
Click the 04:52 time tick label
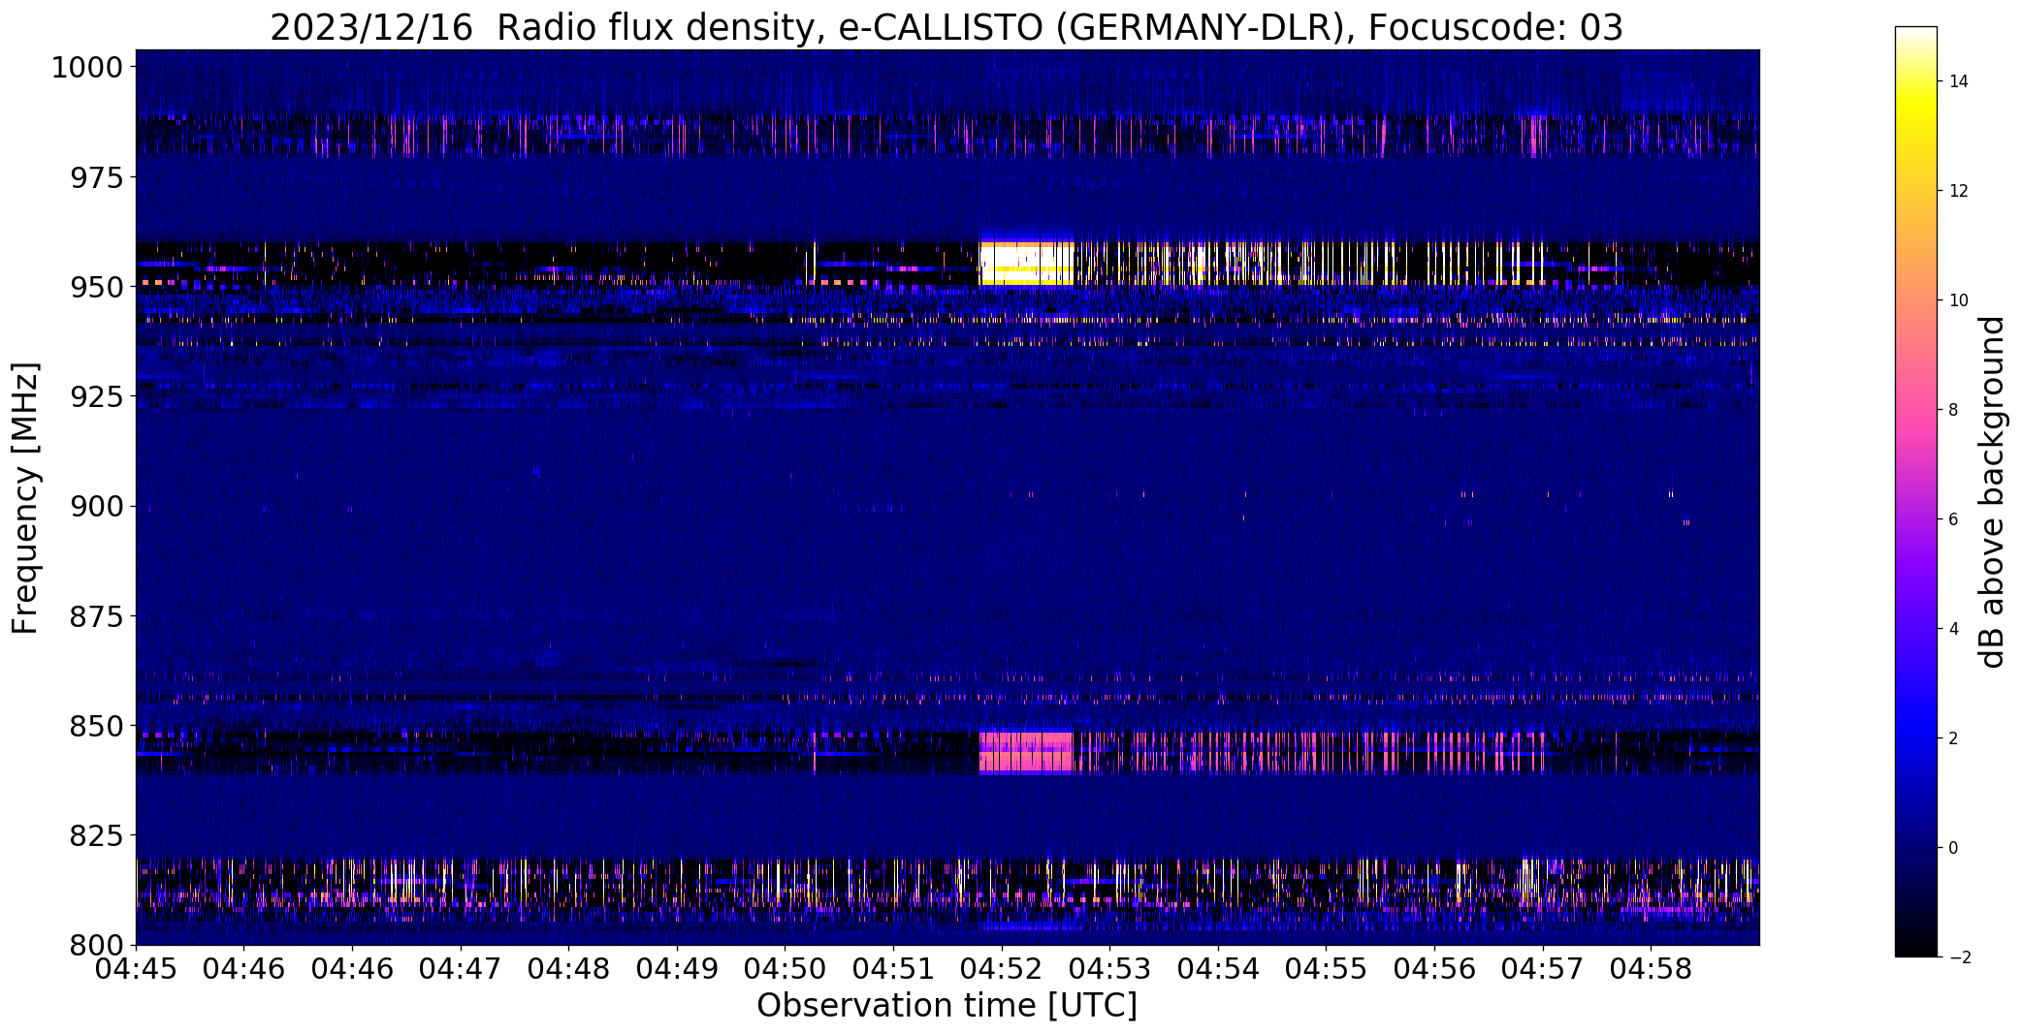[x=1002, y=969]
